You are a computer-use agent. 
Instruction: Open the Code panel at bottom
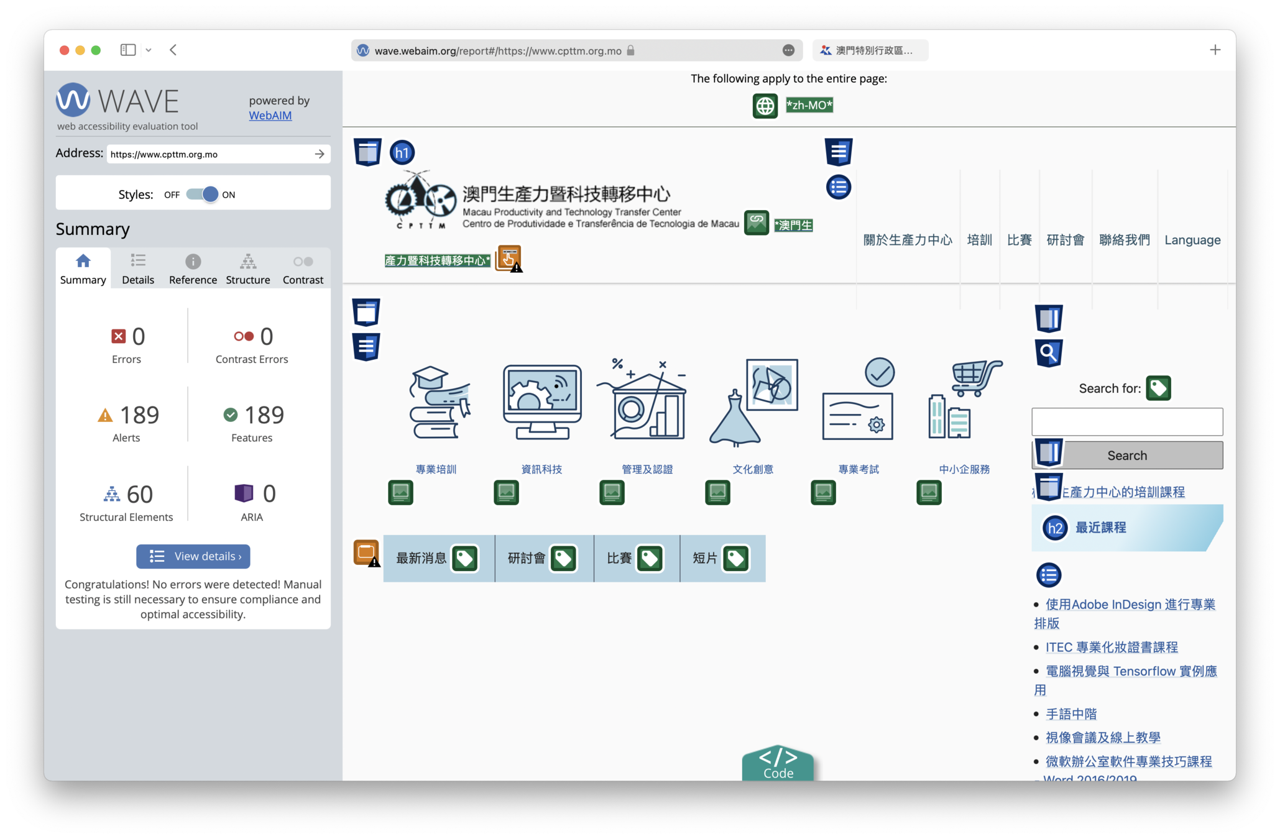pos(778,763)
